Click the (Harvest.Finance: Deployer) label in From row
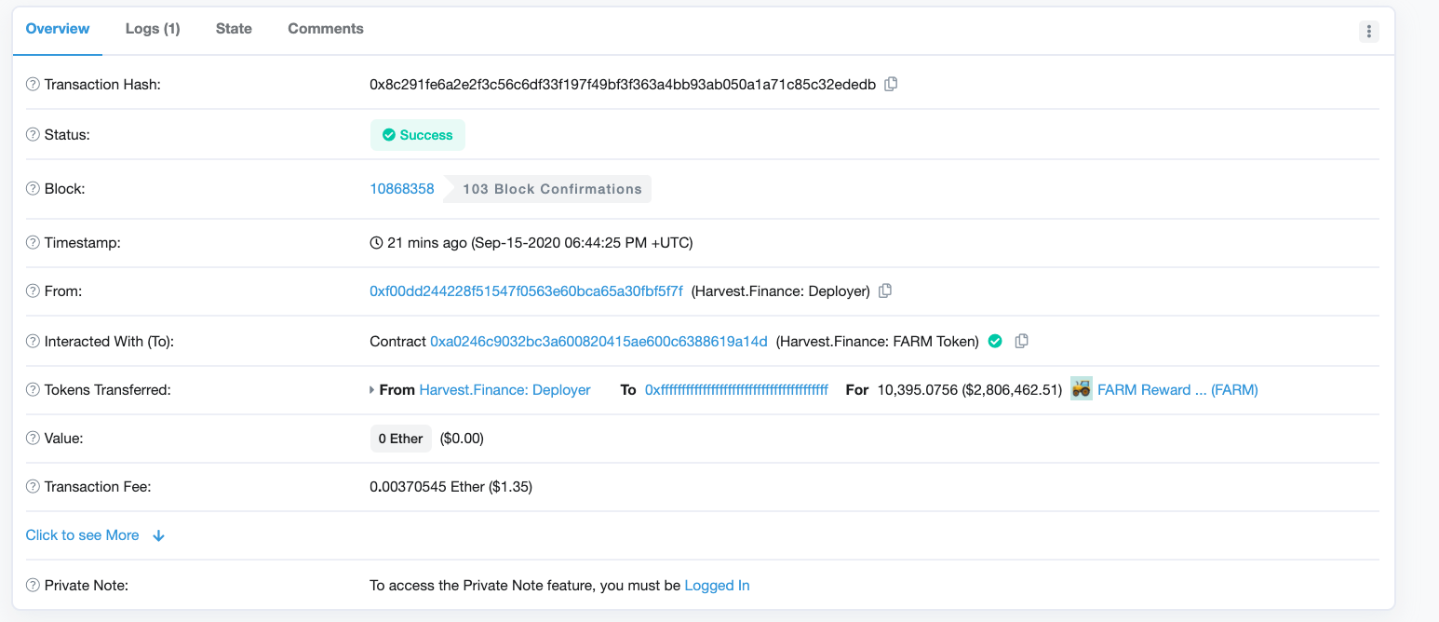Screen dimensions: 1439x622 781,291
